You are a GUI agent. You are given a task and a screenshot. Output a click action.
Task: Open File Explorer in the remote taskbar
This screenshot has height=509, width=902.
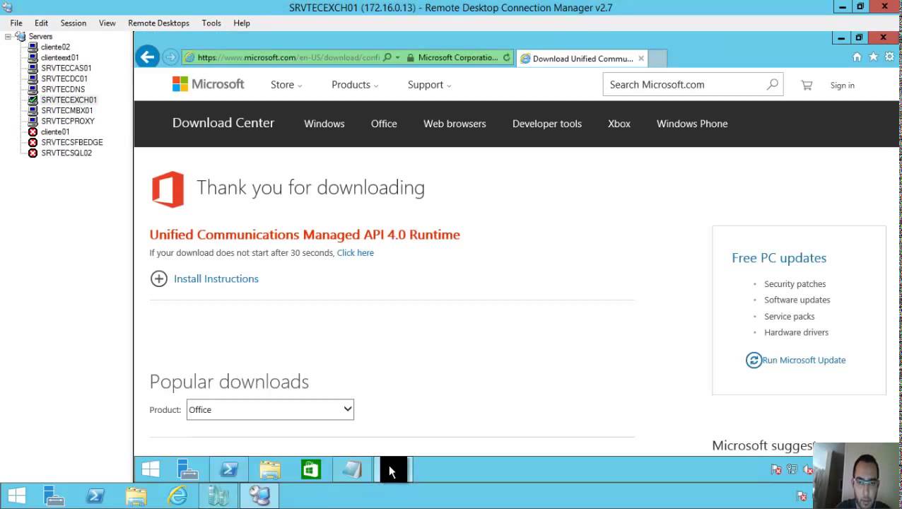click(270, 469)
